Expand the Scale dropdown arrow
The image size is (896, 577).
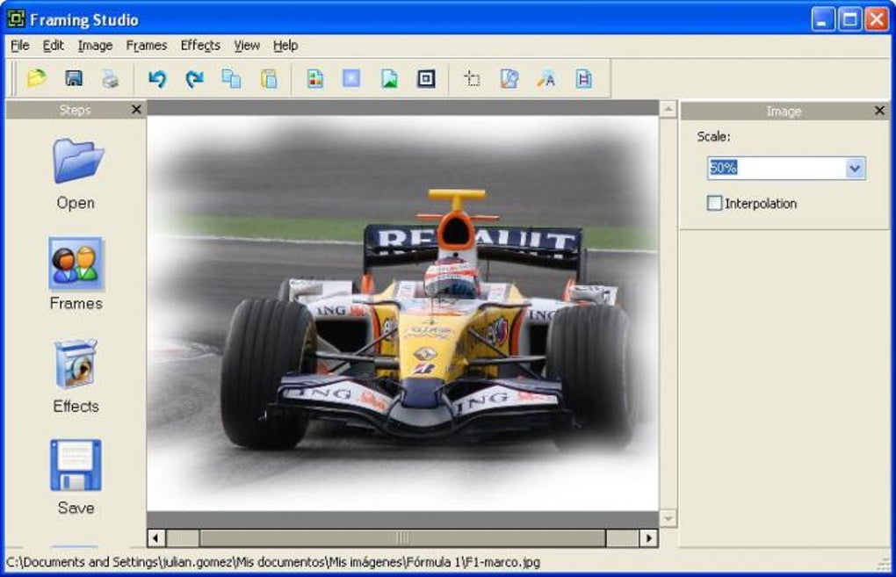point(855,168)
